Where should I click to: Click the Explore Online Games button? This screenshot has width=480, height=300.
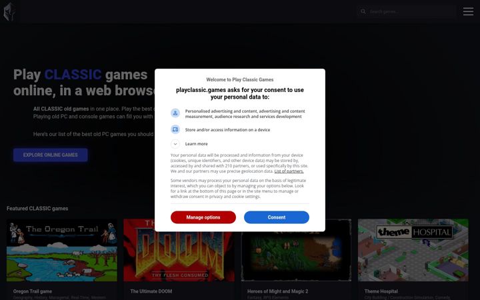point(51,155)
